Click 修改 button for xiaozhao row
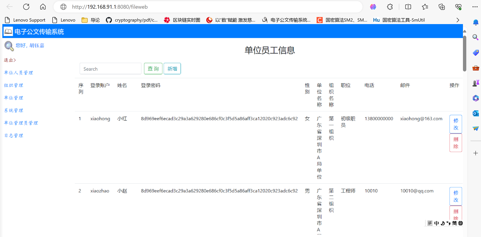 point(456,196)
